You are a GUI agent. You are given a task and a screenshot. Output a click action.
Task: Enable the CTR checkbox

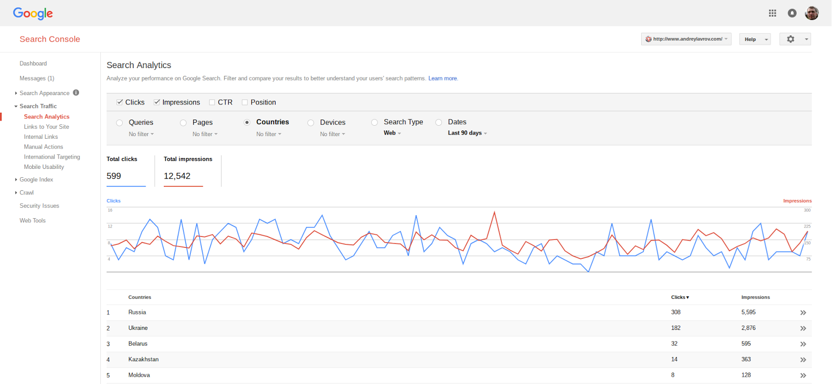point(212,102)
